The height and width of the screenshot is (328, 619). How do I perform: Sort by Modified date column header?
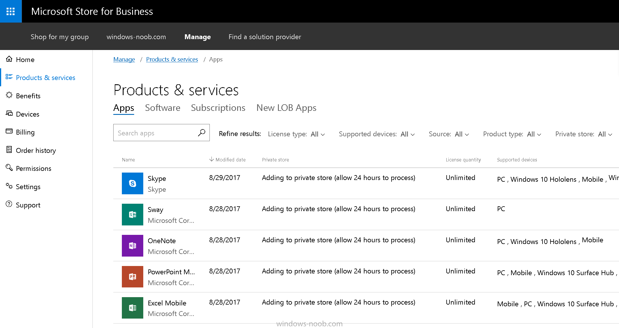[x=230, y=160]
